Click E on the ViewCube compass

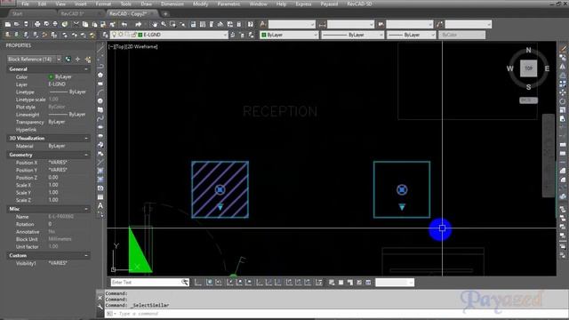pyautogui.click(x=547, y=68)
